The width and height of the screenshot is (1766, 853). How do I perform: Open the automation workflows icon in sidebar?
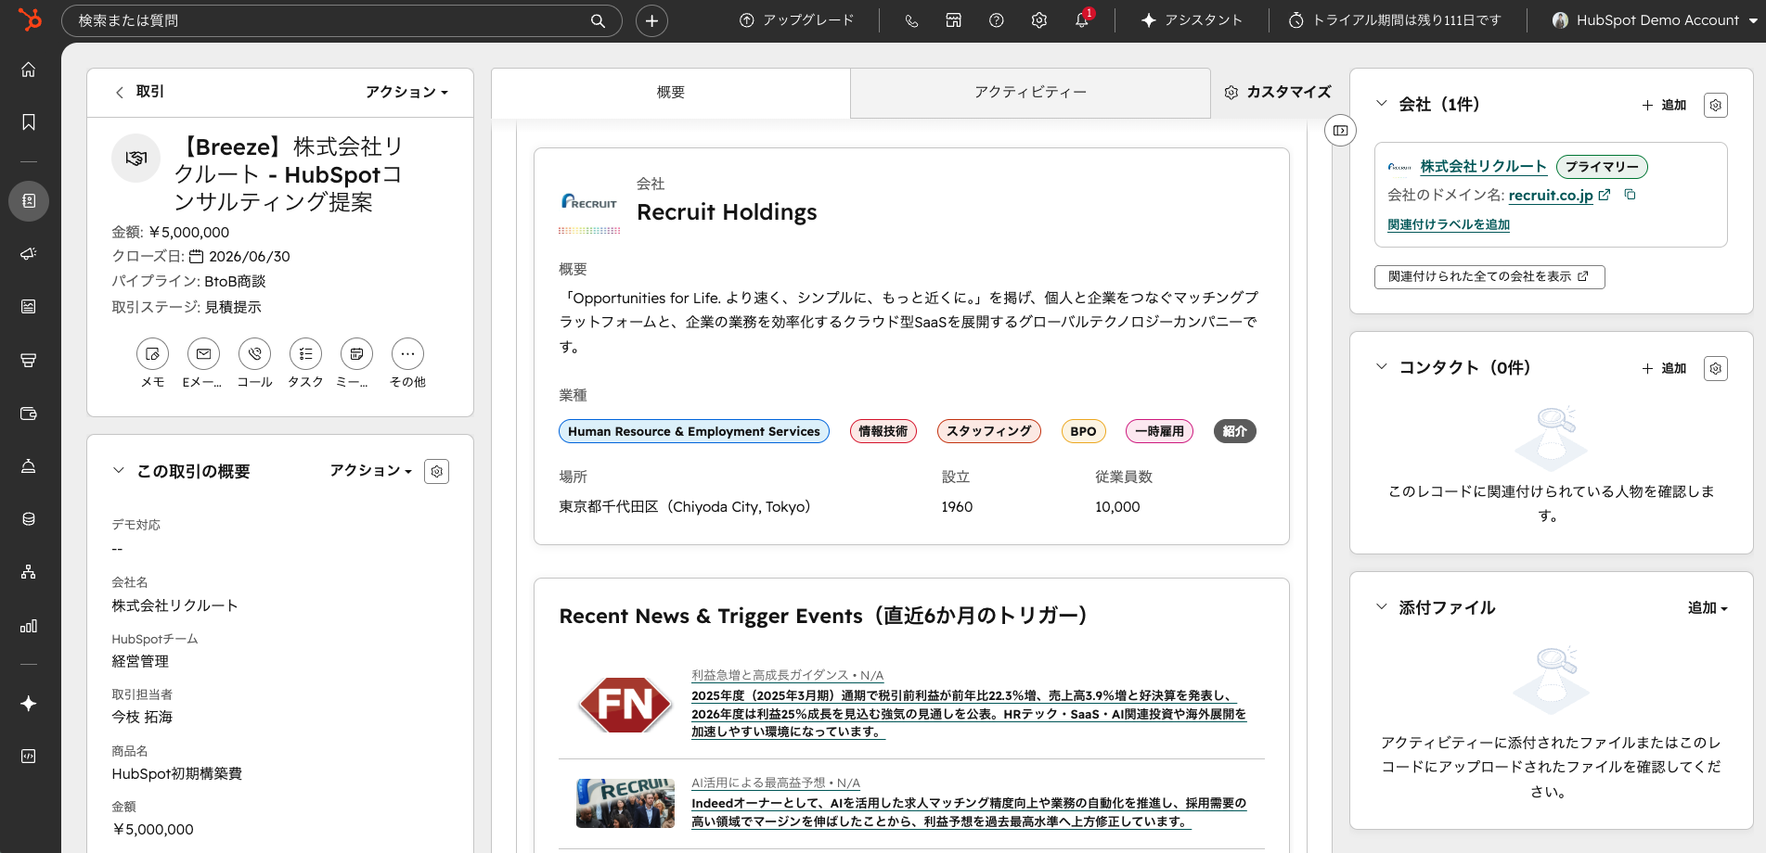click(x=29, y=572)
